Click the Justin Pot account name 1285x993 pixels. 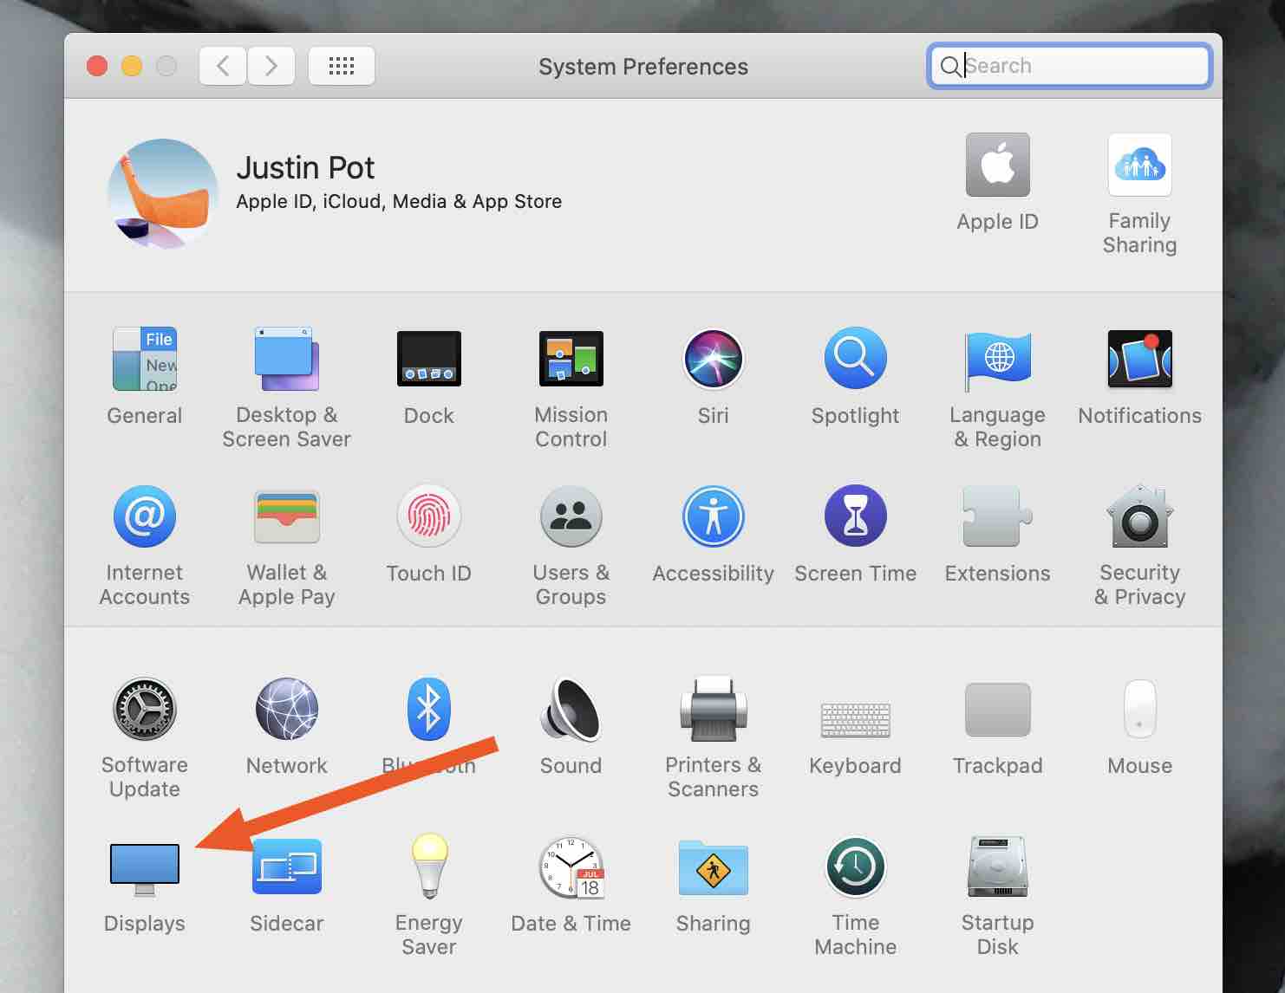click(305, 167)
